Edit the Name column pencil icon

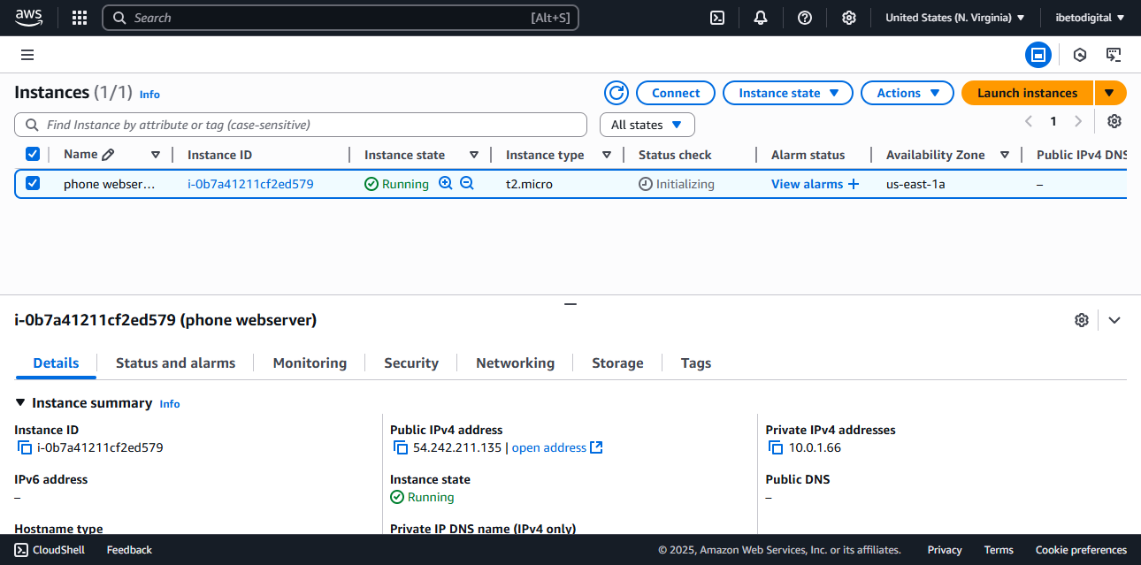(x=108, y=155)
